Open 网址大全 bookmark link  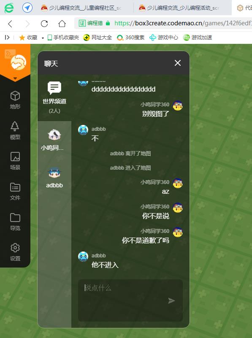[98, 38]
